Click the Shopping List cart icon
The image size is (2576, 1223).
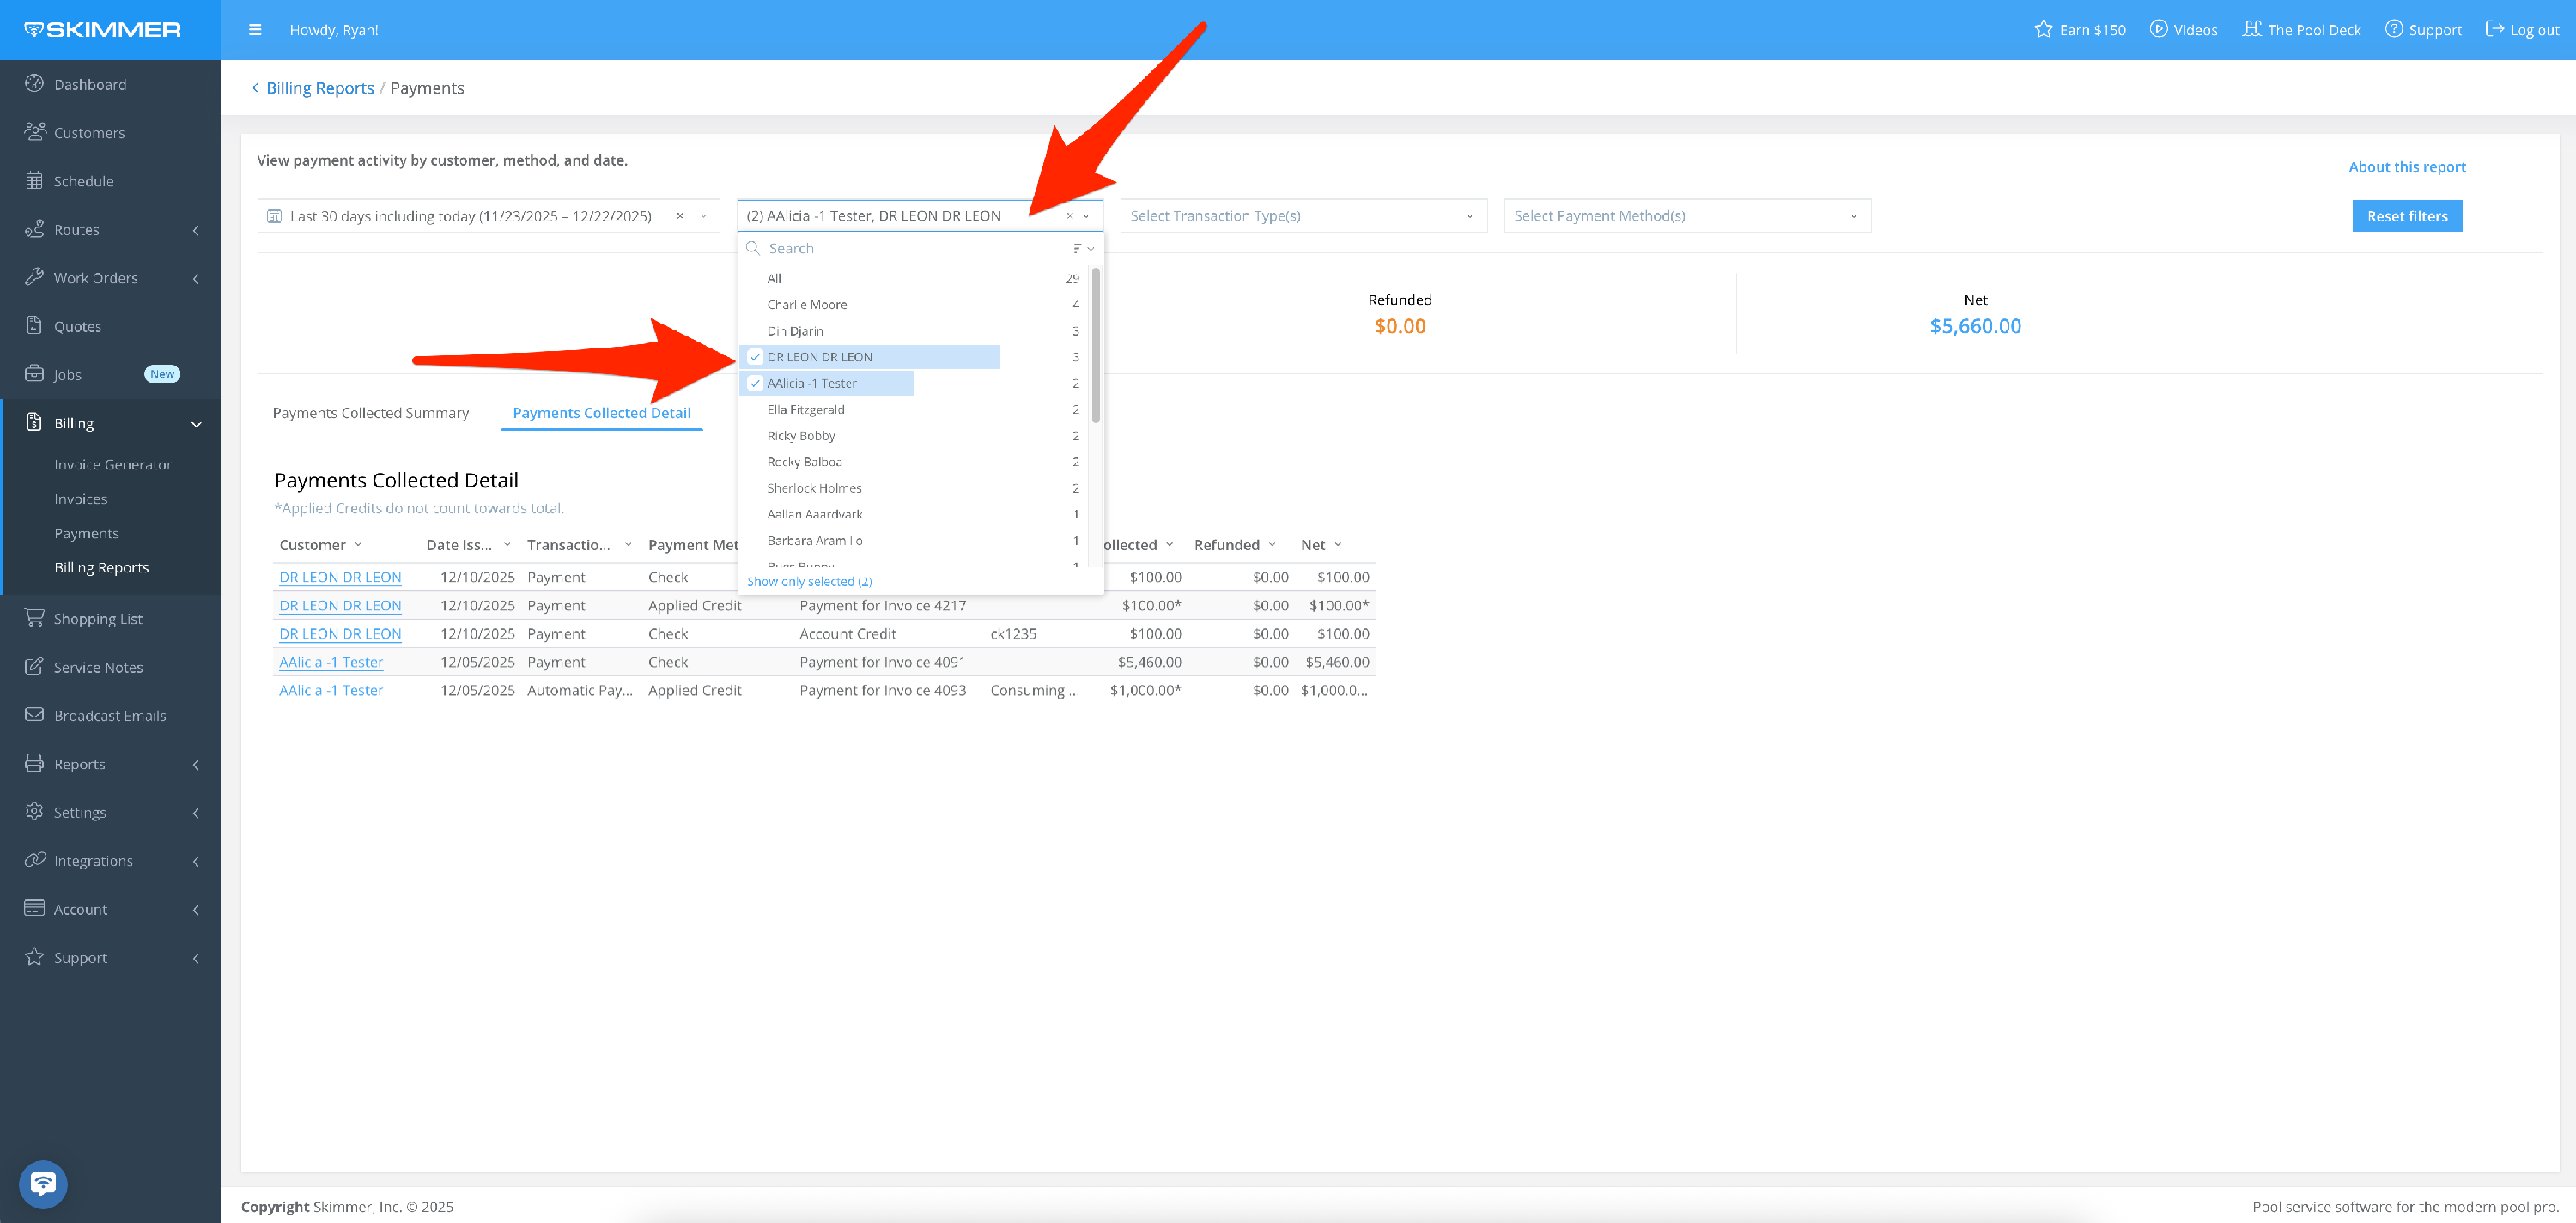pyautogui.click(x=34, y=619)
